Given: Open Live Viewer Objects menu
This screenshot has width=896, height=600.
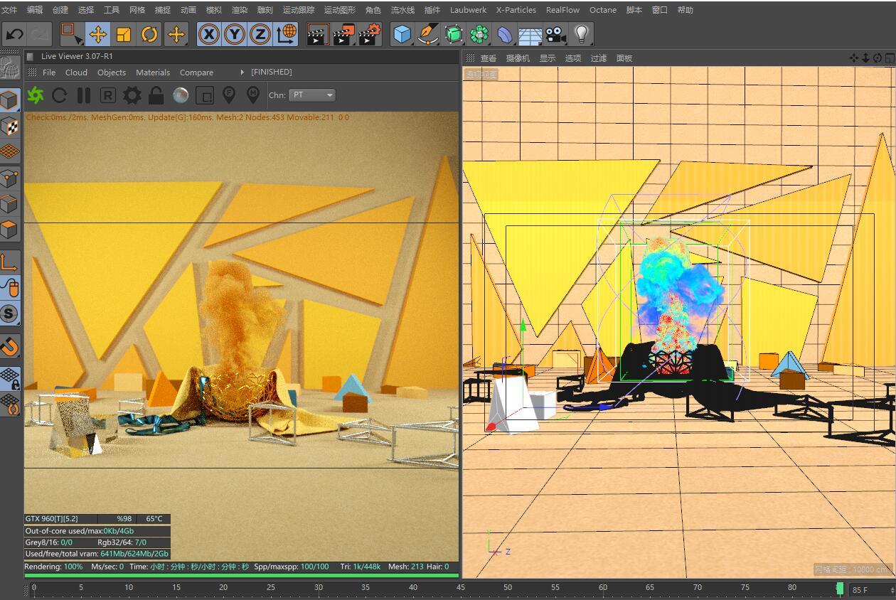Looking at the screenshot, I should [x=112, y=73].
